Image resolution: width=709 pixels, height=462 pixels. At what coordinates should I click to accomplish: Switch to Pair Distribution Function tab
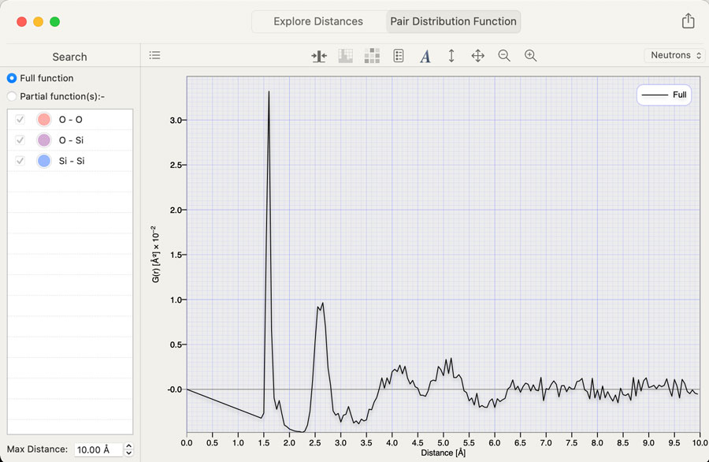453,21
